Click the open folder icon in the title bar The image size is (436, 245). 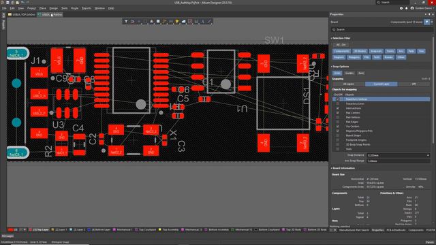tap(18, 2)
